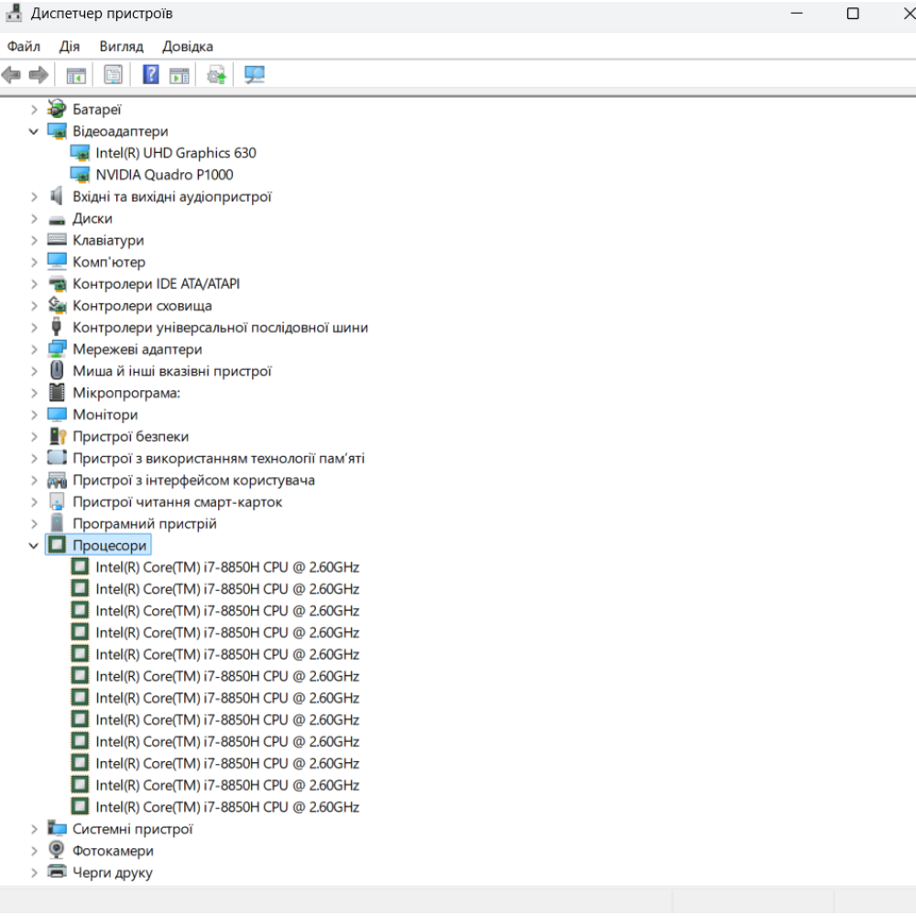Collapse the Відеоадаптери category

[34, 131]
